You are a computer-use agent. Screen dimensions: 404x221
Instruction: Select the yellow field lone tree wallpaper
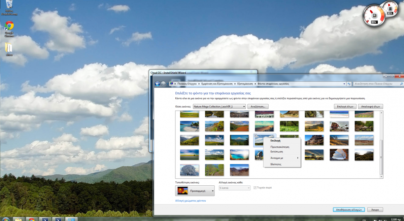pos(189,154)
